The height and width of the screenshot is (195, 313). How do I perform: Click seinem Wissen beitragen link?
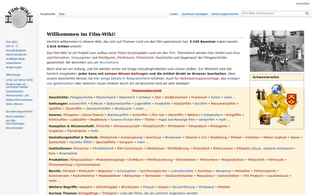coord(126,74)
